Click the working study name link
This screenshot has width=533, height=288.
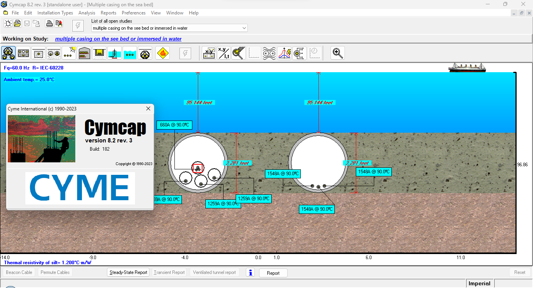pos(118,39)
